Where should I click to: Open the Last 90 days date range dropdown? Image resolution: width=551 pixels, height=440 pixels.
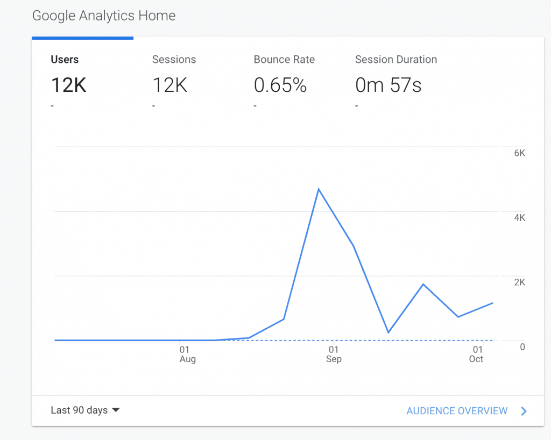[x=85, y=410]
